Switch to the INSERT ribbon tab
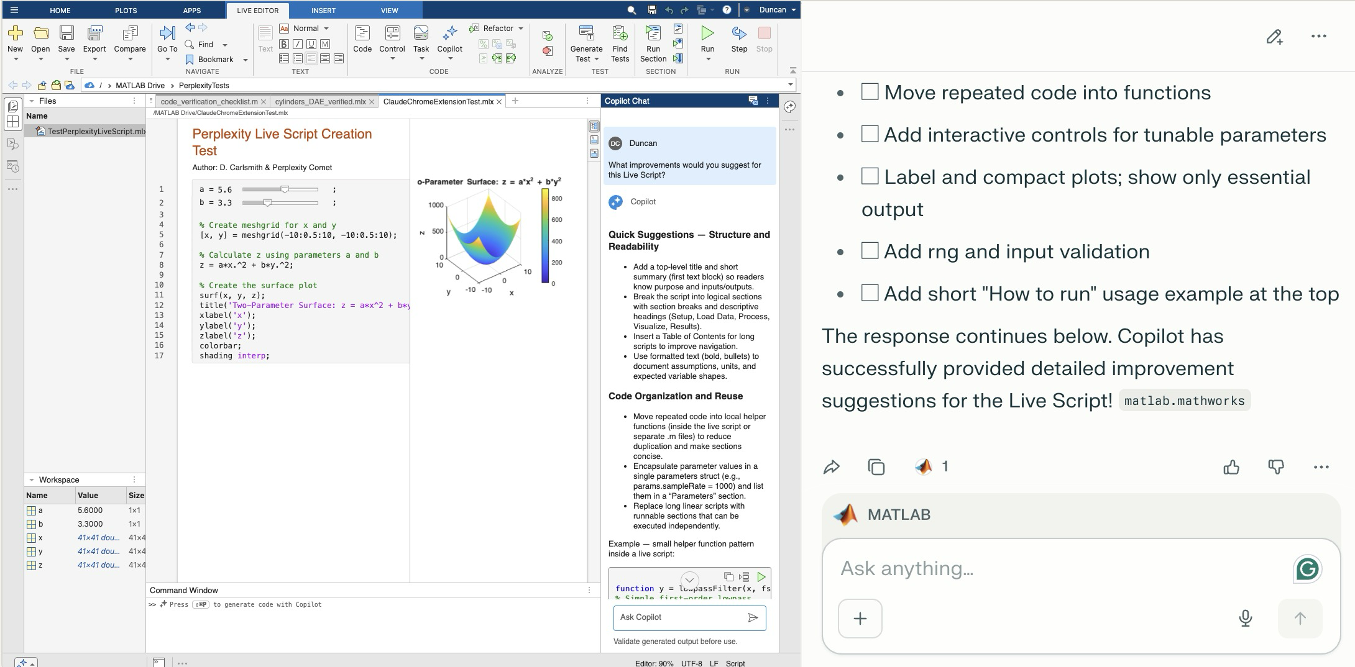 323,11
